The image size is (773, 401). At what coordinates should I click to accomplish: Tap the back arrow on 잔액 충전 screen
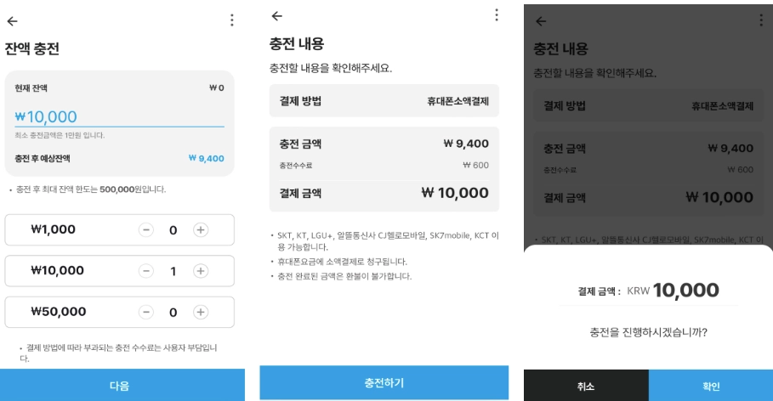pyautogui.click(x=10, y=20)
